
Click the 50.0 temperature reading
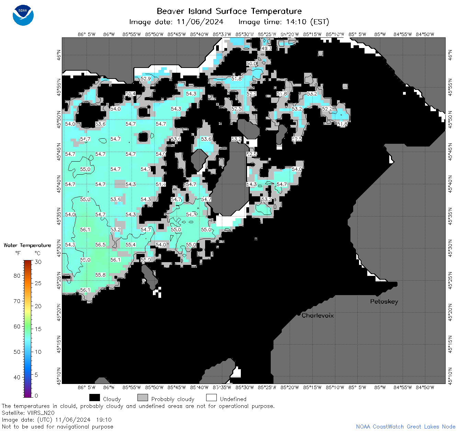pos(251,63)
